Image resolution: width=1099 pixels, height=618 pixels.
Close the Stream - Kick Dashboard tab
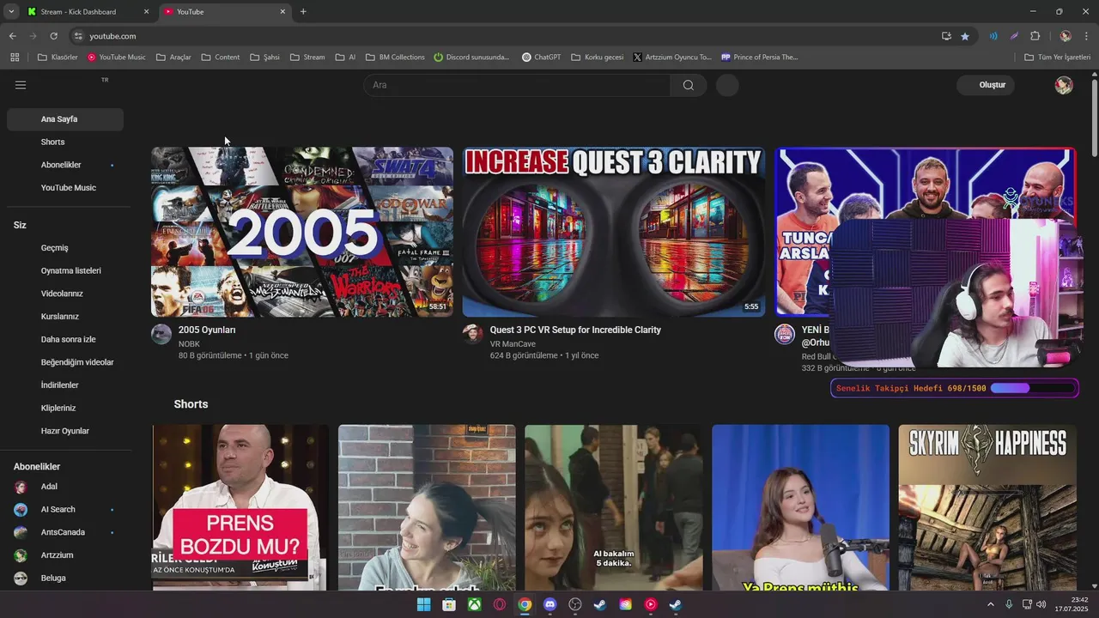pyautogui.click(x=146, y=12)
